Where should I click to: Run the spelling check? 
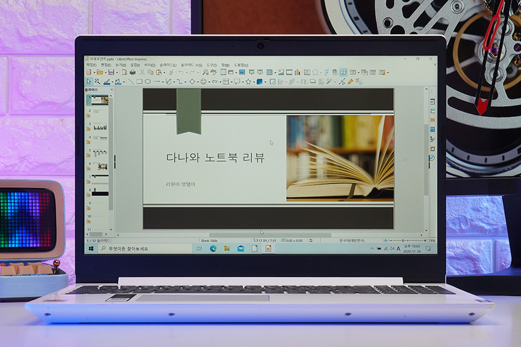[213, 71]
